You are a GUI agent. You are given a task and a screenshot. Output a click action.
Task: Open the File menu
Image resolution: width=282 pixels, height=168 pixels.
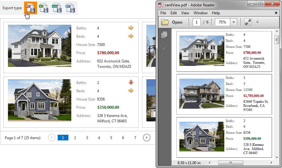[x=163, y=13]
